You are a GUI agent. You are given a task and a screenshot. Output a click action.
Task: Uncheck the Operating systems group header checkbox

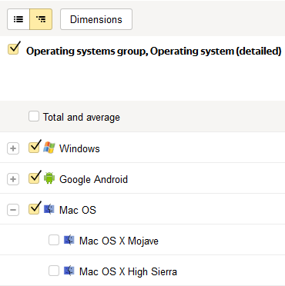click(x=13, y=49)
